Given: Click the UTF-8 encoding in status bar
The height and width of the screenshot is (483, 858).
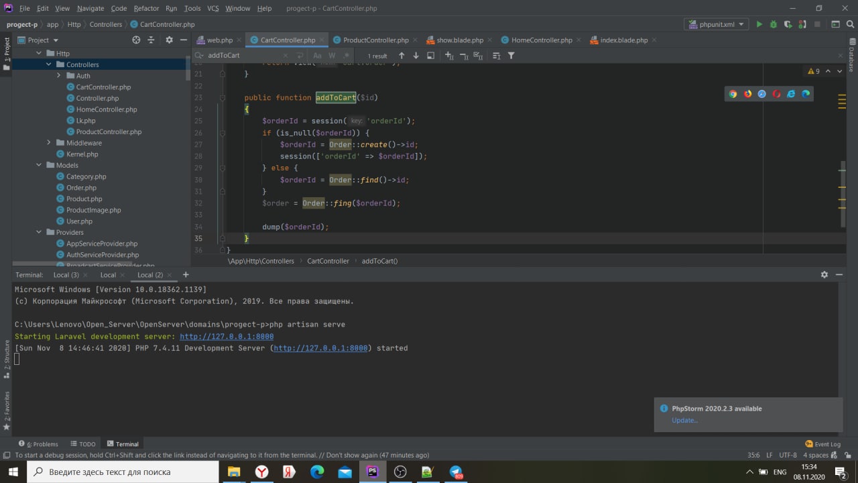Looking at the screenshot, I should click(788, 455).
